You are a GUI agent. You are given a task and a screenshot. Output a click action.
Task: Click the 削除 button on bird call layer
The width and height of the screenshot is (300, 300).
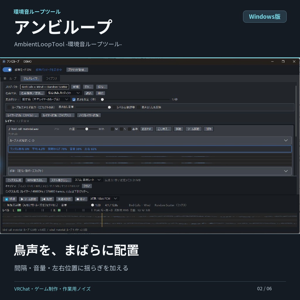(209, 129)
